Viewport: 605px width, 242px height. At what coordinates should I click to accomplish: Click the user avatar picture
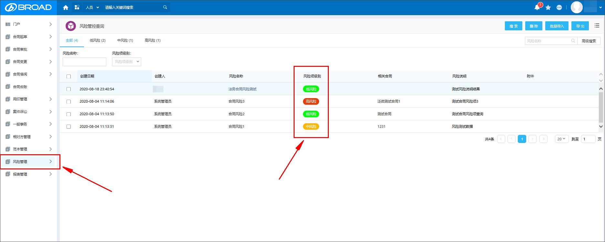(x=577, y=7)
